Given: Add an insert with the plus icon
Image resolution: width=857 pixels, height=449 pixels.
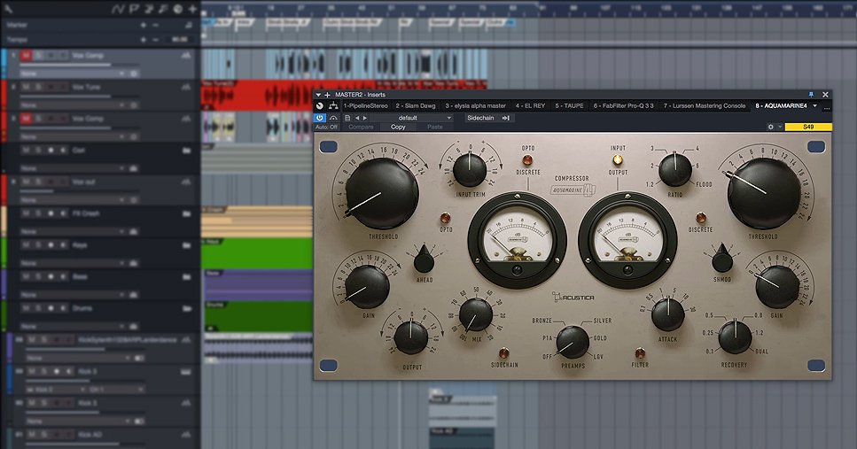Looking at the screenshot, I should 328,94.
